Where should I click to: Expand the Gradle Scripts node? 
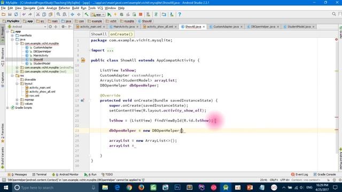7,108
